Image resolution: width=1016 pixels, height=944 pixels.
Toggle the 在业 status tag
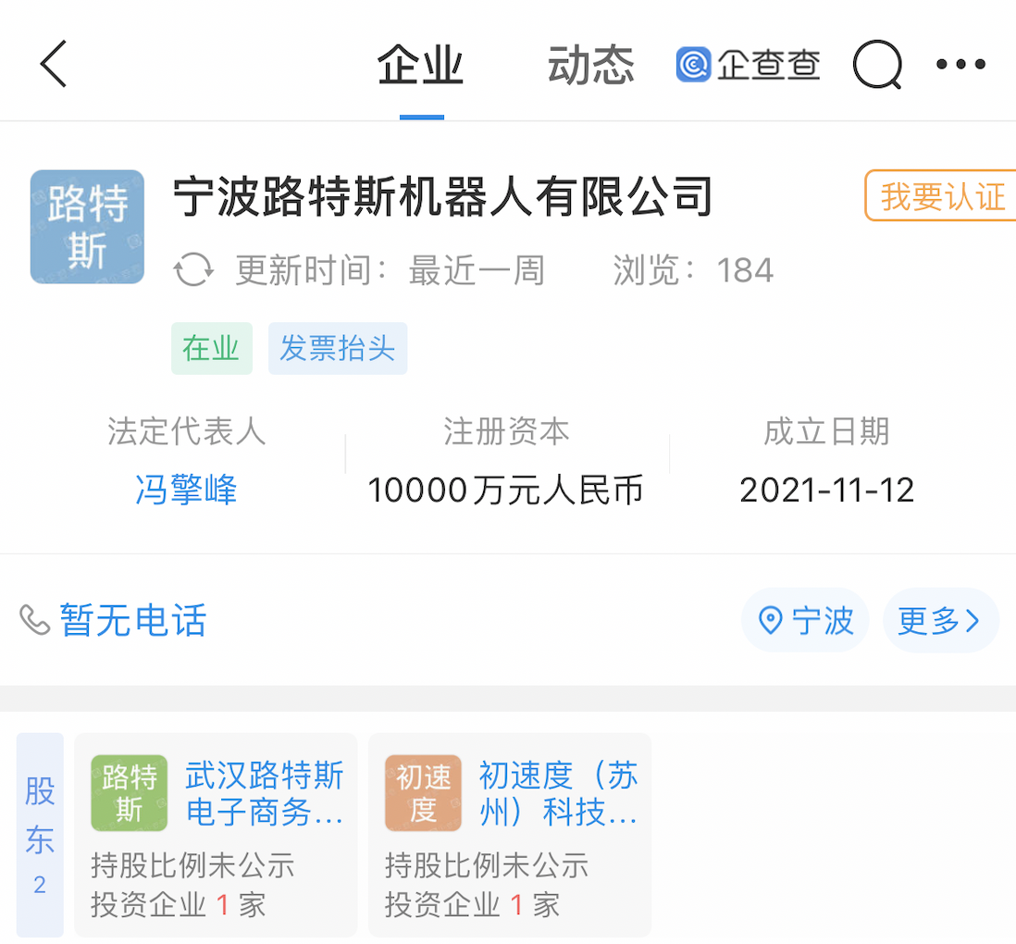pyautogui.click(x=211, y=348)
